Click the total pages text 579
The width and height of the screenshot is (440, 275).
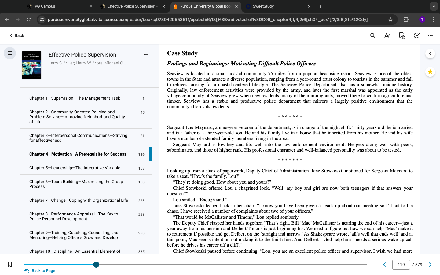click(x=419, y=265)
